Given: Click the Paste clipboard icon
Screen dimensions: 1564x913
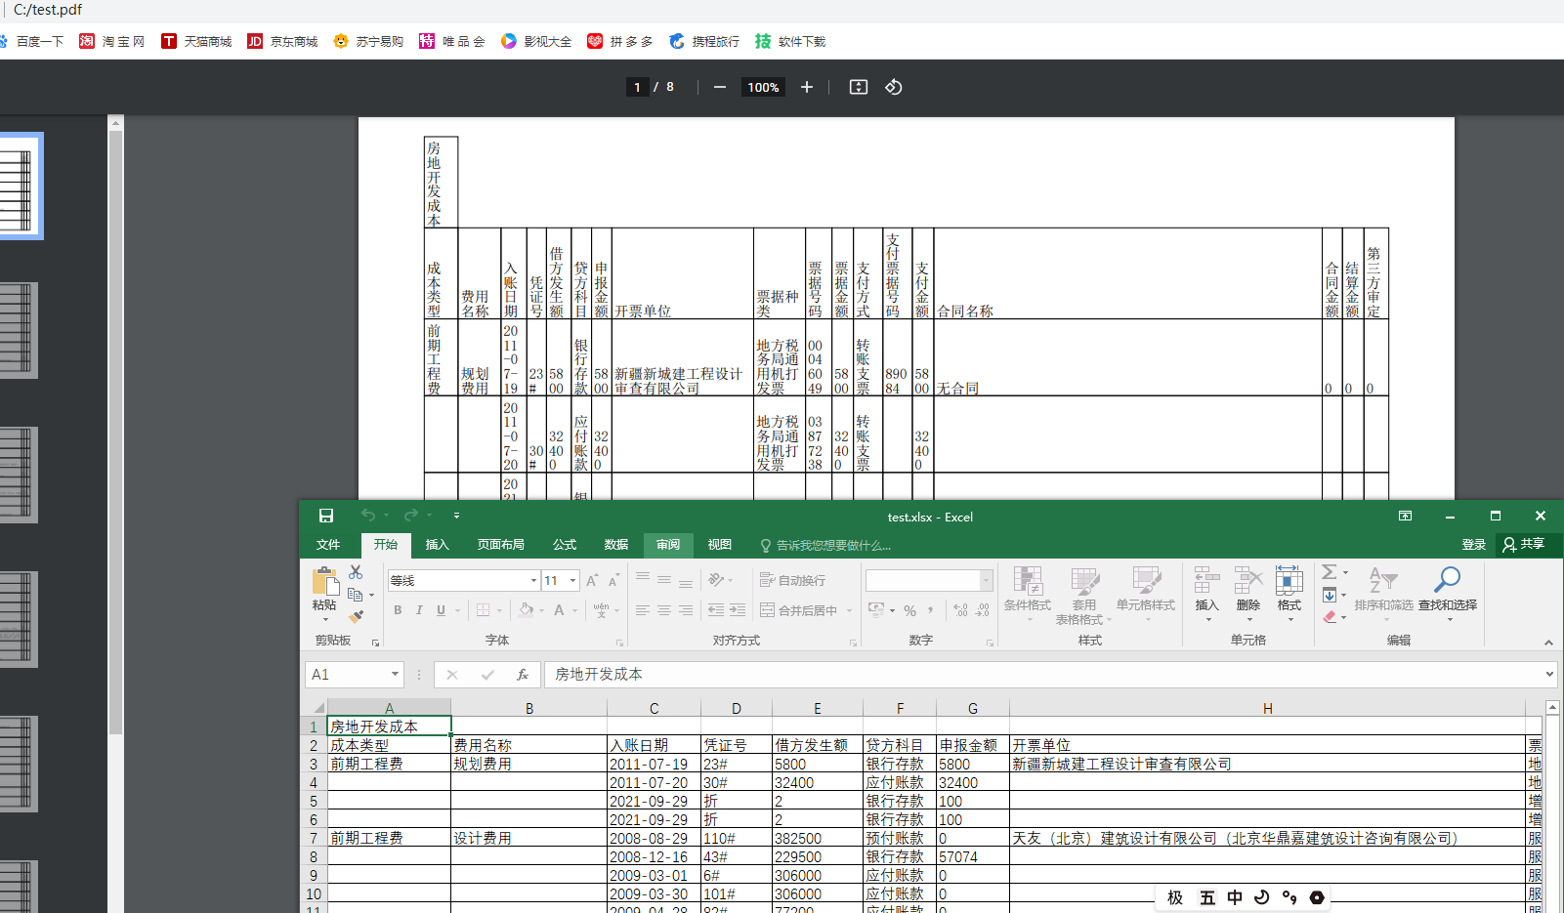Looking at the screenshot, I should click(x=324, y=581).
